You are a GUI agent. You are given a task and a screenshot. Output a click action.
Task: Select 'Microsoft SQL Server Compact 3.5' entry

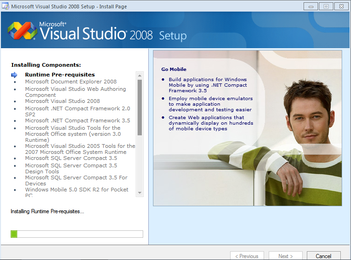click(x=71, y=158)
